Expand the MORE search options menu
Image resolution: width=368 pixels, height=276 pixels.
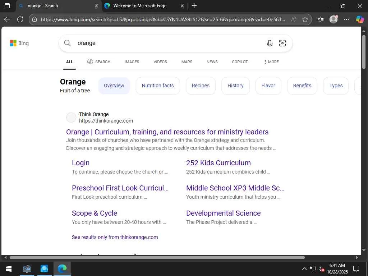pos(271,62)
